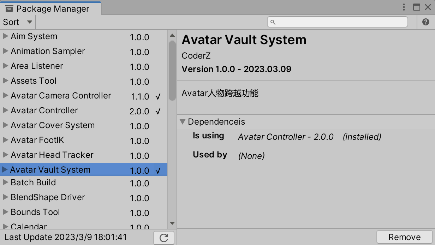Expand the Animation Sampler package
The image size is (435, 245).
pyautogui.click(x=5, y=51)
